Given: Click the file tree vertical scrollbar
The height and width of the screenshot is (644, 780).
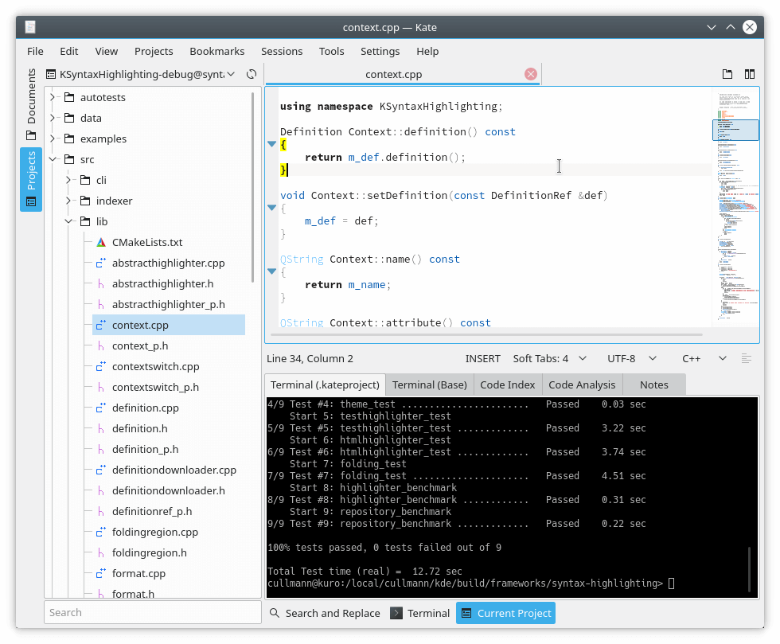Looking at the screenshot, I should [x=253, y=187].
